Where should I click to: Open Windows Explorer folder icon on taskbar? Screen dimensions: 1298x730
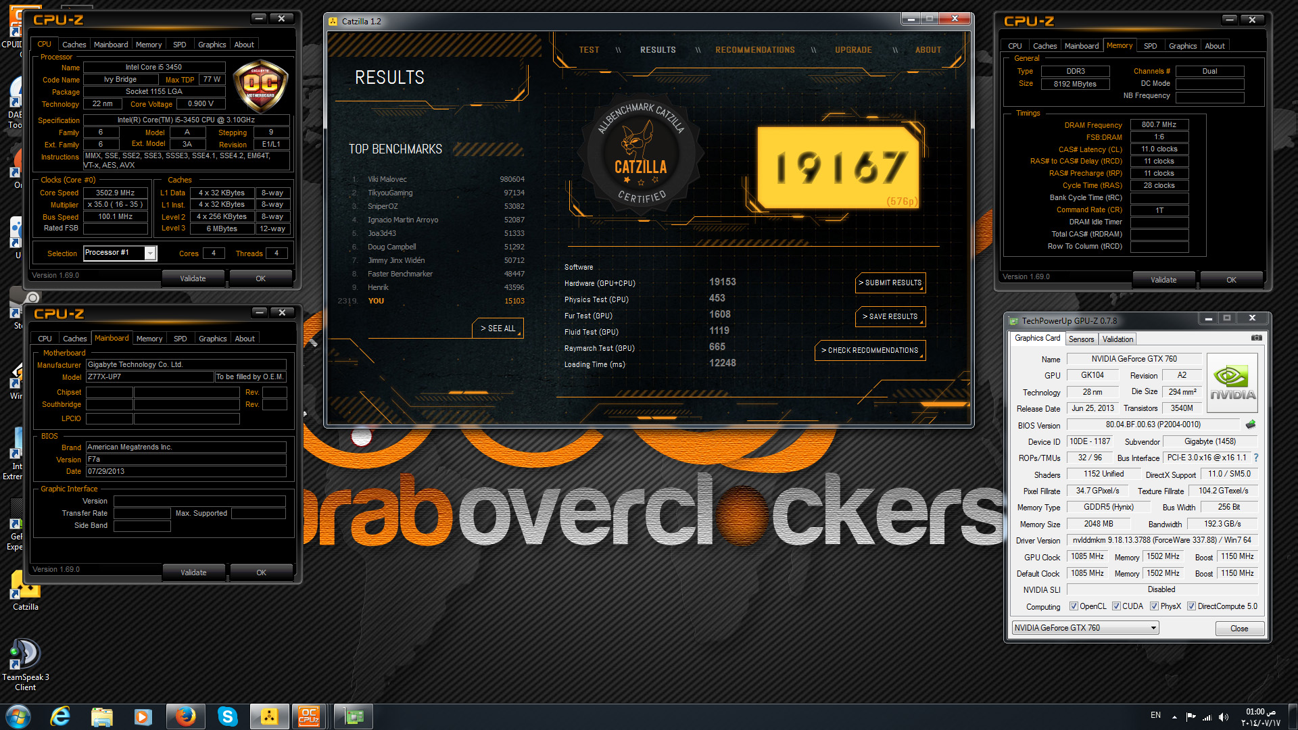pos(101,716)
